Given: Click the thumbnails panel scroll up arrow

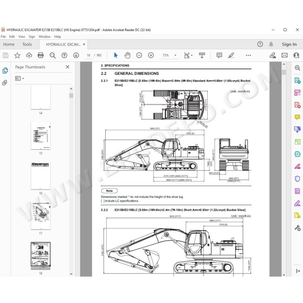Looking at the screenshot, I should (x=71, y=89).
